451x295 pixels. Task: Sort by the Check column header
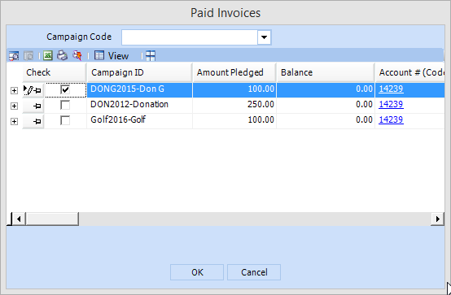[x=55, y=72]
